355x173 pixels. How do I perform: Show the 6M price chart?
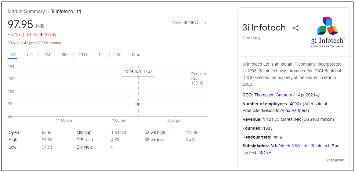pyautogui.click(x=65, y=55)
